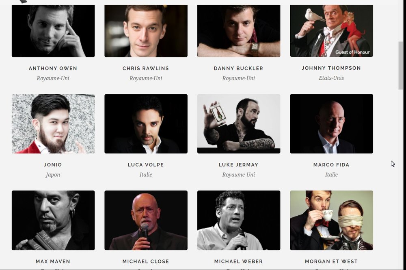Select the LUKE JERMAY name link
The height and width of the screenshot is (270, 406).
(x=238, y=165)
